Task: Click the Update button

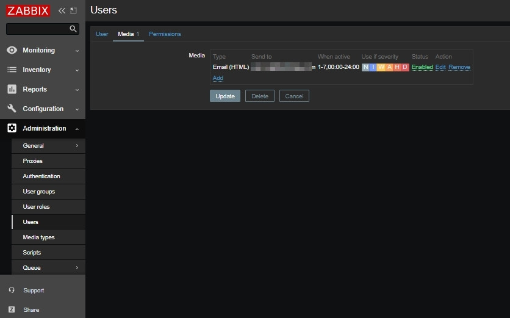Action: [225, 96]
